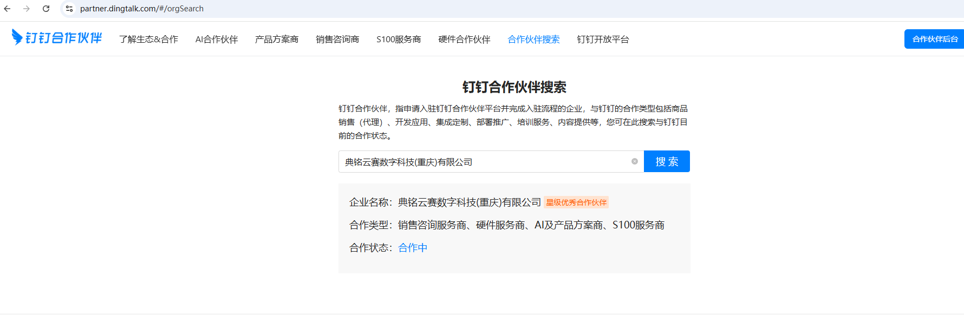Select 合作伙伴搜索 nav item
The image size is (964, 315).
point(533,39)
